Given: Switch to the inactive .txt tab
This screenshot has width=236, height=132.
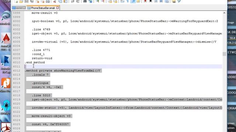Looking at the screenshot, I should 19,8.
